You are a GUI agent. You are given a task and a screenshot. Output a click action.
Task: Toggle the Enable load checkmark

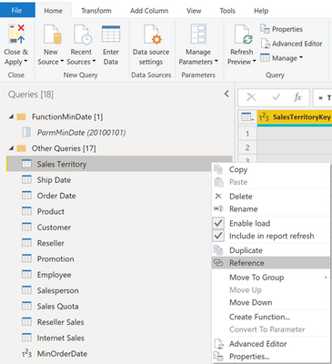click(x=218, y=223)
